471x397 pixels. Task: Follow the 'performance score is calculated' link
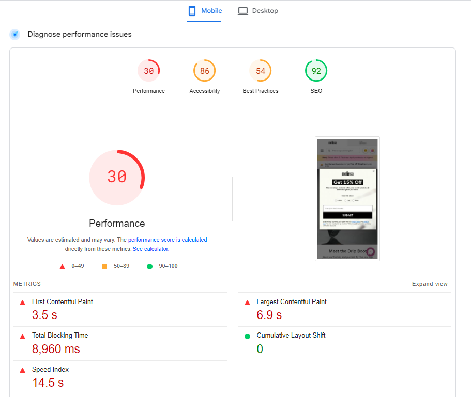click(168, 240)
